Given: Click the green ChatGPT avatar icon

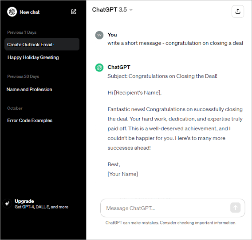Looking at the screenshot, I should [x=99, y=68].
